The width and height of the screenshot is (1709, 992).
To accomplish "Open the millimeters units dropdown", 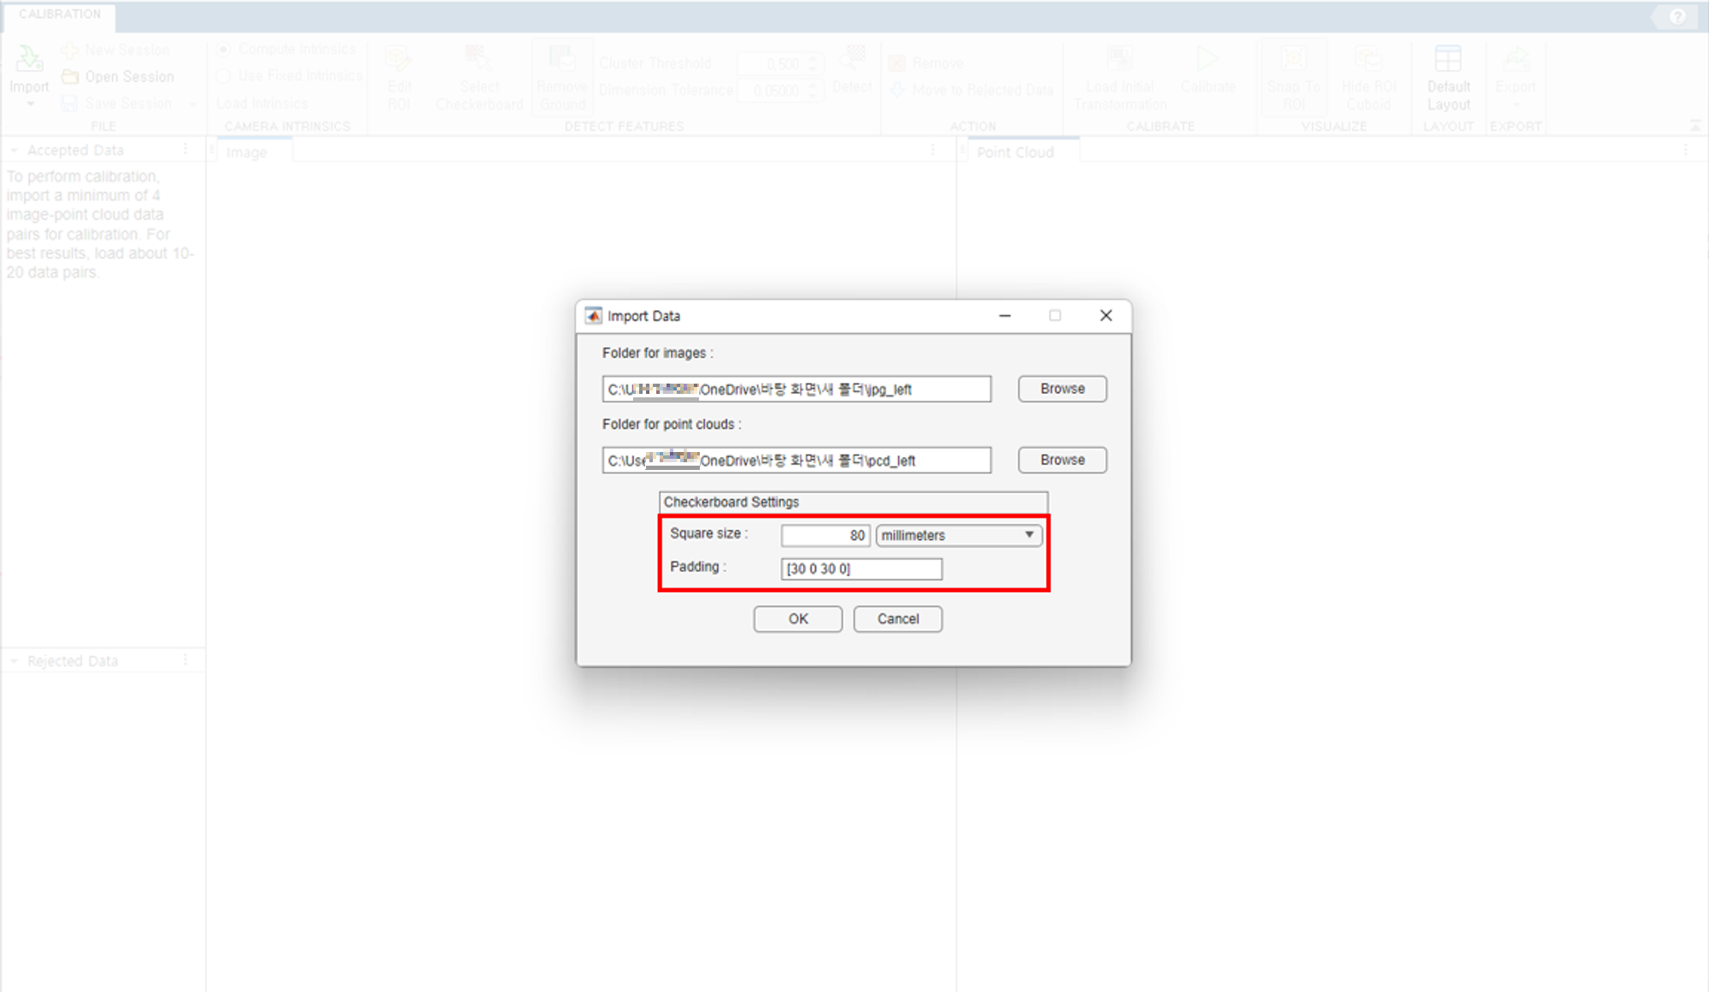I will (x=958, y=536).
